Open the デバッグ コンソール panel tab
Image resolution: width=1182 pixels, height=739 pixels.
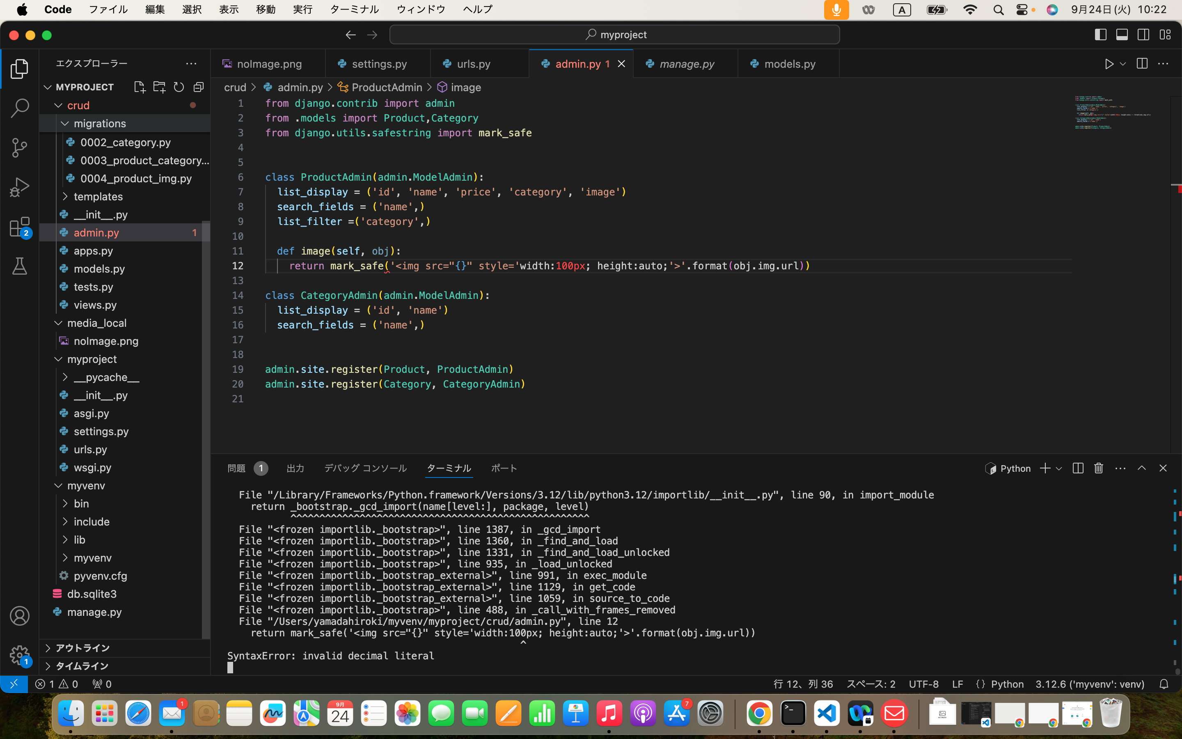(x=365, y=468)
